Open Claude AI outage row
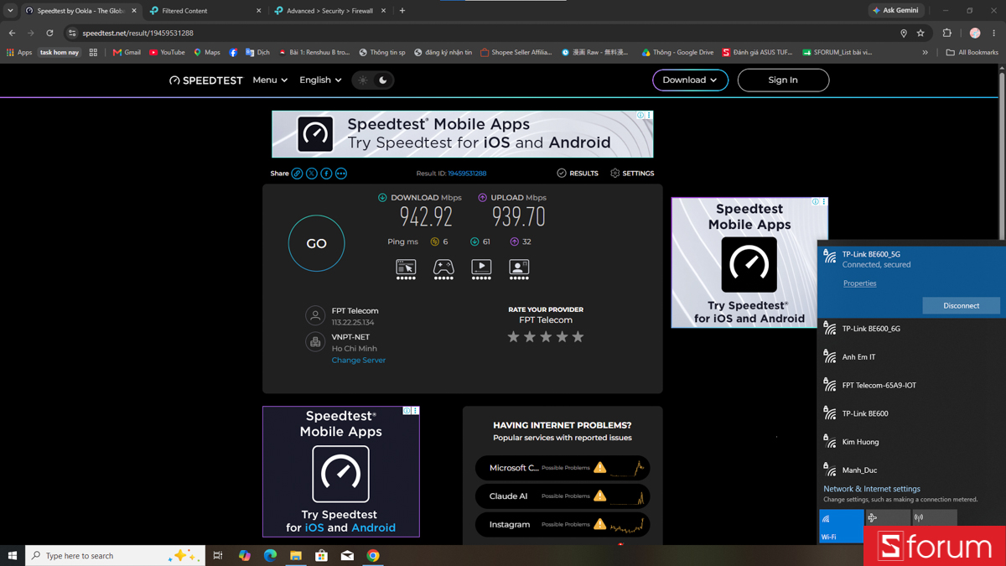 coord(563,496)
